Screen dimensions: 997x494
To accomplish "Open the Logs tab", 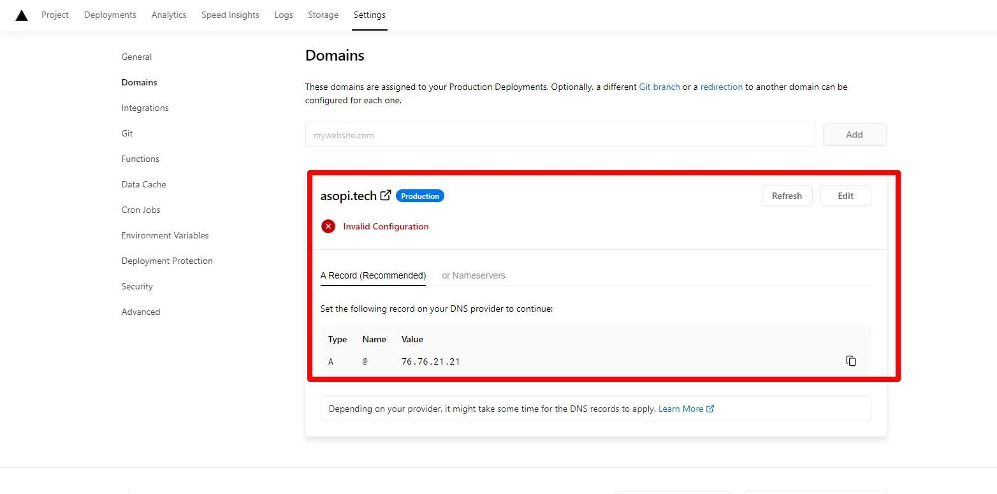I will point(284,15).
